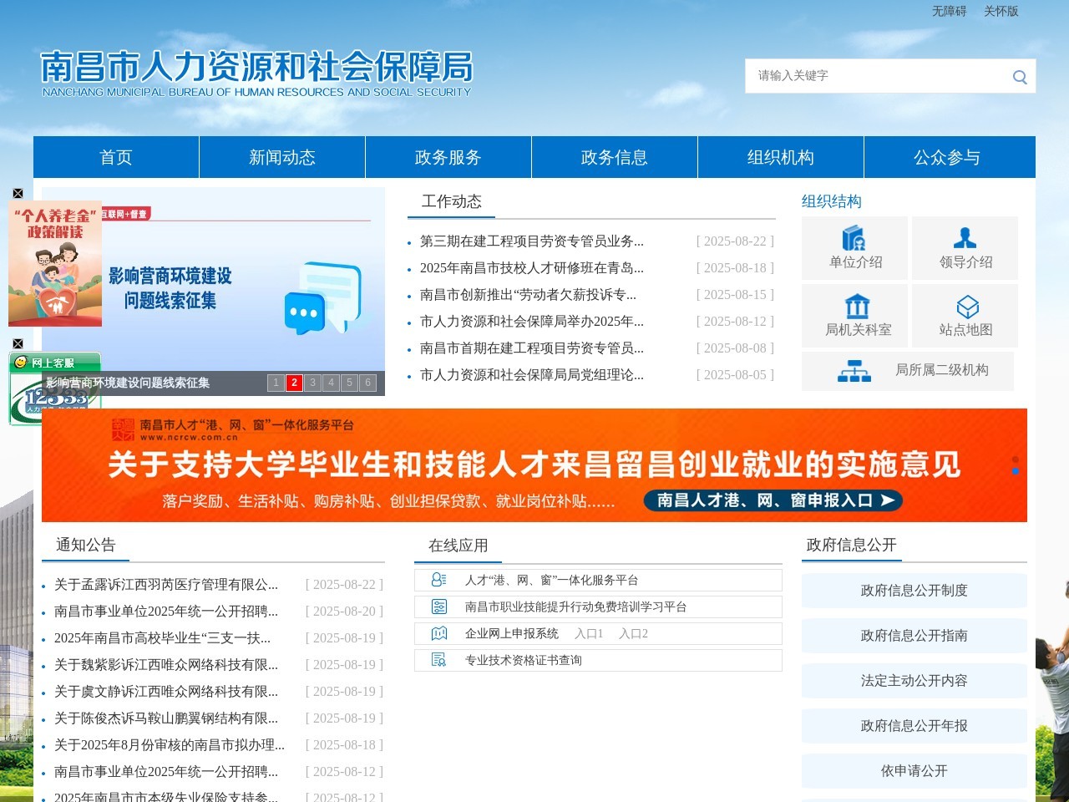Viewport: 1069px width, 802px height.
Task: Click the 无障碍 accessibility link
Action: (x=948, y=12)
